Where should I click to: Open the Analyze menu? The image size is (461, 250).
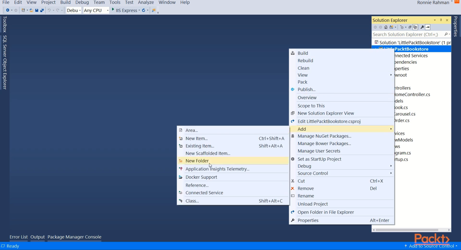click(x=146, y=2)
